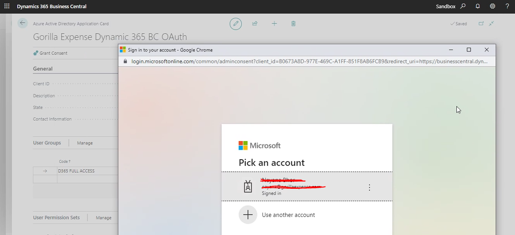Click the General section heading
This screenshot has height=235, width=515.
43,69
